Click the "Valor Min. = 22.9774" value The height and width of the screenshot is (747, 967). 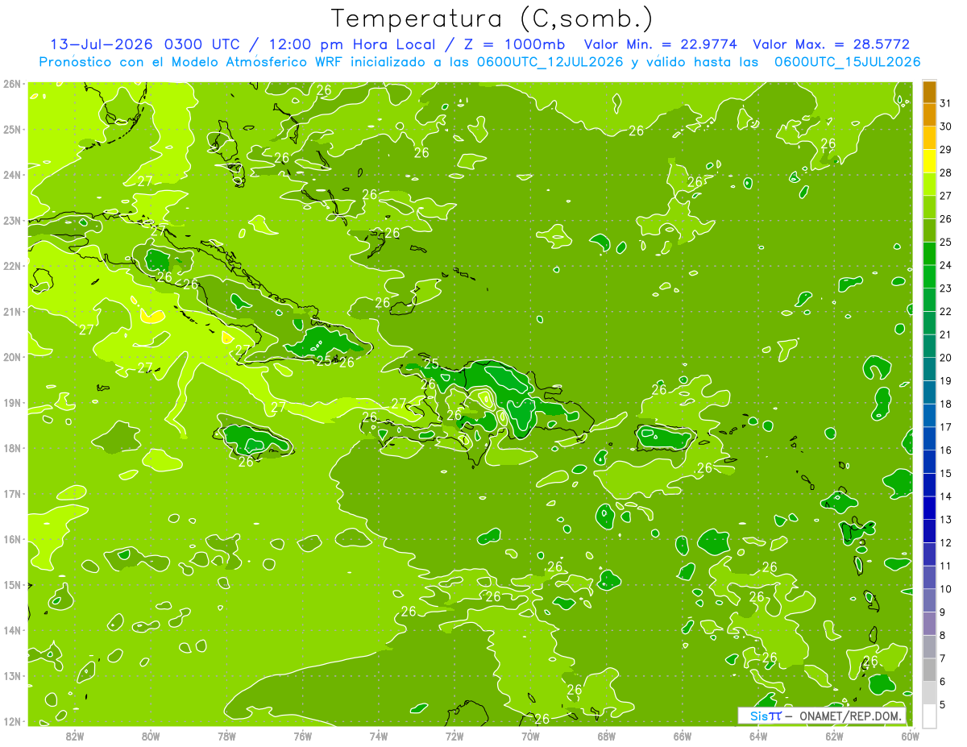pyautogui.click(x=661, y=45)
